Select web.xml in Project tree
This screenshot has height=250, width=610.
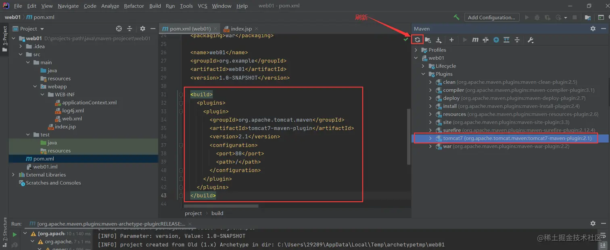pyautogui.click(x=68, y=119)
